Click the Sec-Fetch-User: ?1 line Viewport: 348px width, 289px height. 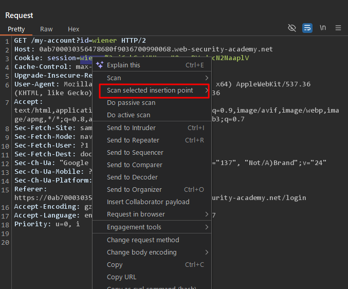[51, 146]
